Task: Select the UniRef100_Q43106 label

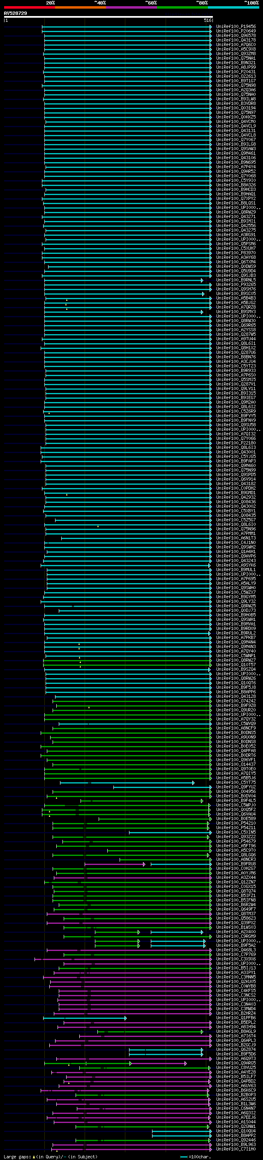Action: coord(235,158)
